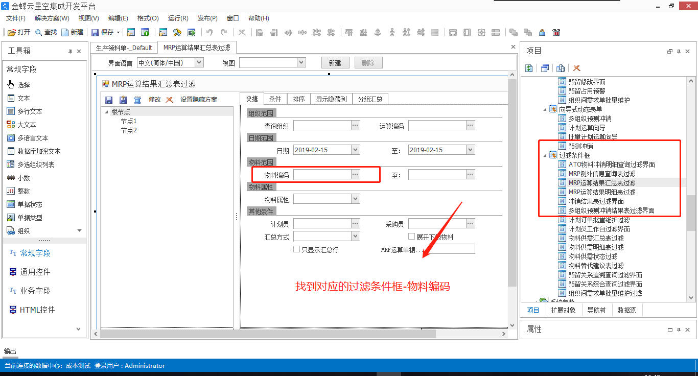The height and width of the screenshot is (376, 698).
Task: Click the save-as disk icon in filter form
Action: tap(123, 100)
